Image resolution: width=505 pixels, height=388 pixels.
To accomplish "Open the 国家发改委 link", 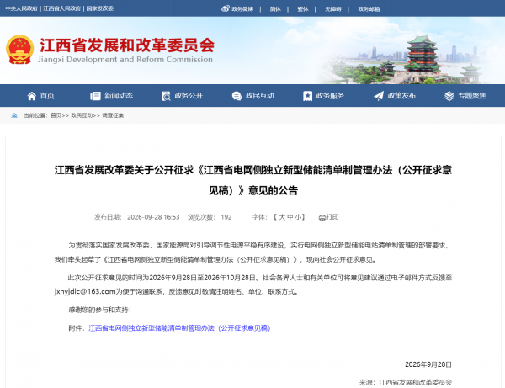I will (x=100, y=8).
